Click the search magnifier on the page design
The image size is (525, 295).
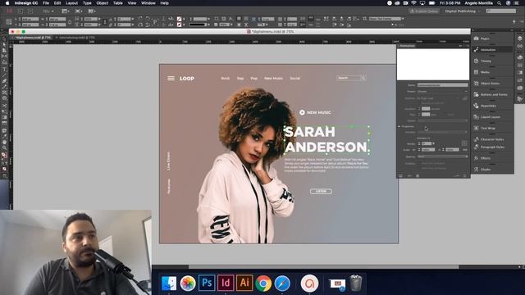coord(363,78)
